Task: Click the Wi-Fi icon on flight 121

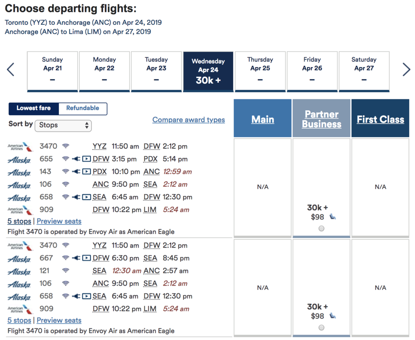Action: 66,271
